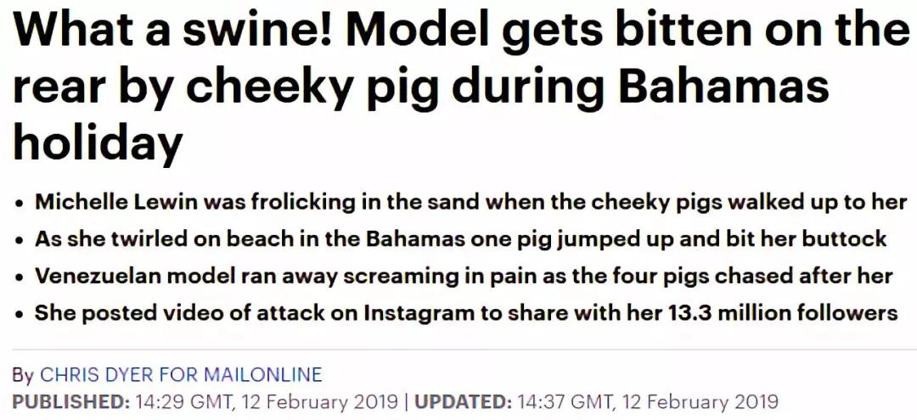The image size is (917, 420).
Task: Click the phrase 'cheeky pig' in headline
Action: (315, 87)
